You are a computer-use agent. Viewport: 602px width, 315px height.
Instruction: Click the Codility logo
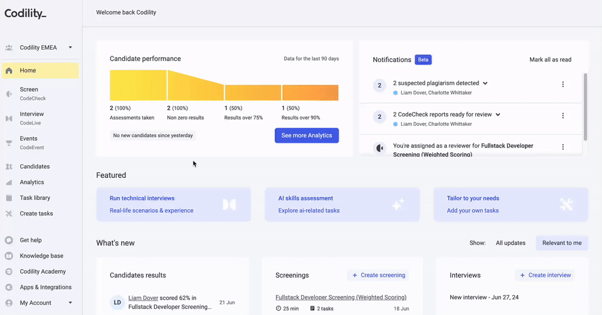point(25,13)
